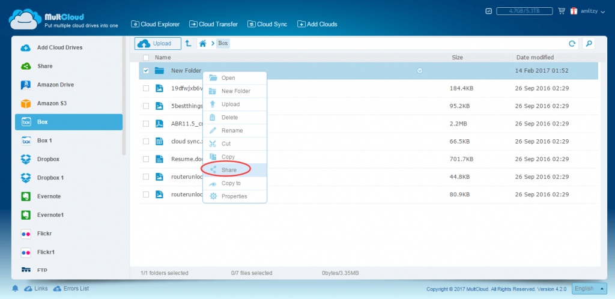Uncheck the New Folder checkbox
The width and height of the screenshot is (615, 299).
click(x=146, y=70)
